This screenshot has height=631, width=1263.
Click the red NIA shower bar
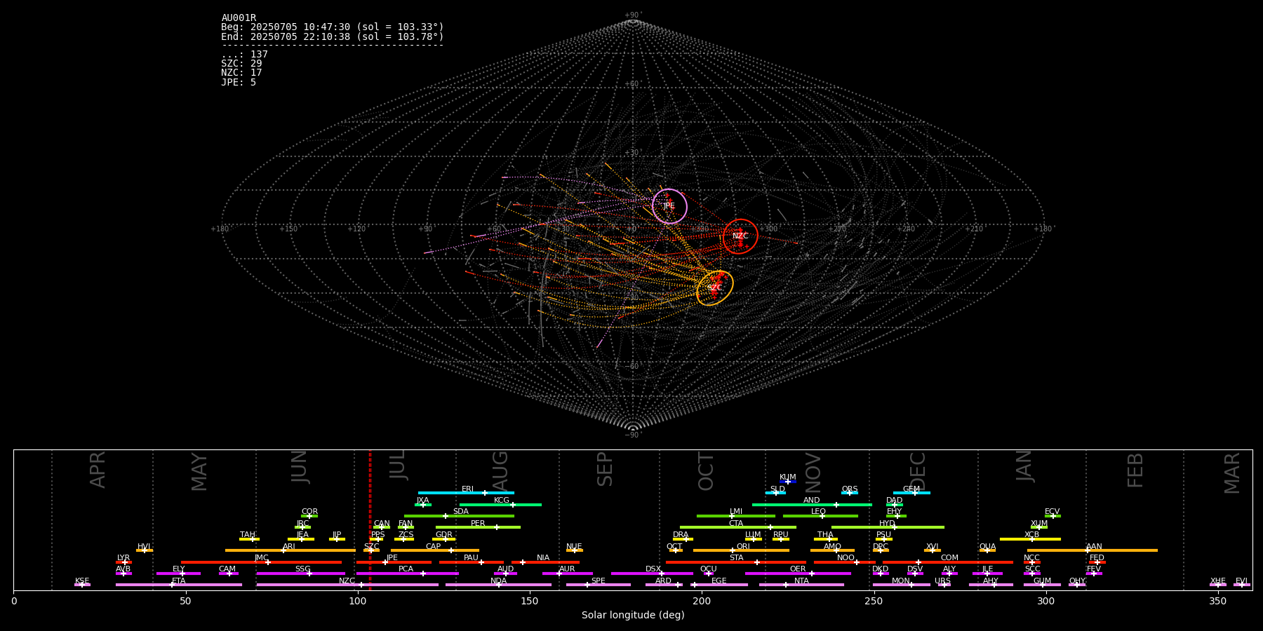click(x=545, y=562)
